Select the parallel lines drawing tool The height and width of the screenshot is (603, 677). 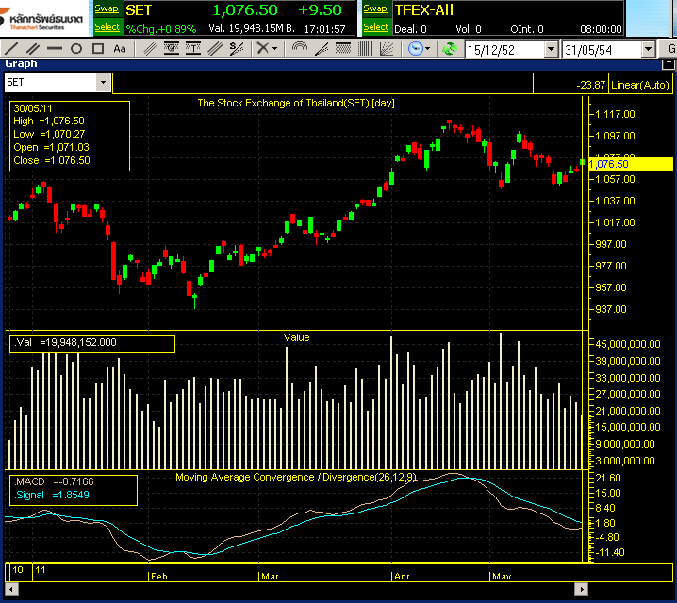pos(35,48)
